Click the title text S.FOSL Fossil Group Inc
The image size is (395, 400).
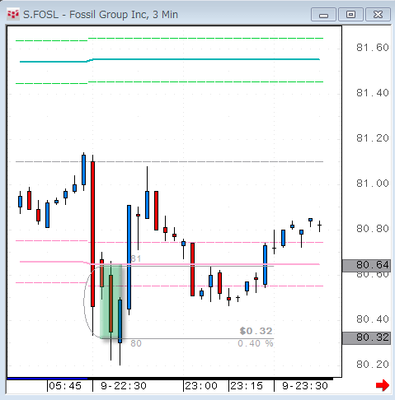coord(101,14)
